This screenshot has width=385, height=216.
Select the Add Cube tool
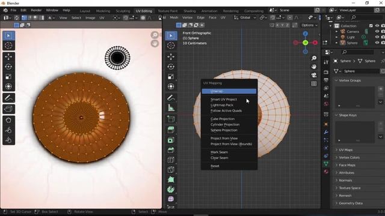(x=171, y=119)
